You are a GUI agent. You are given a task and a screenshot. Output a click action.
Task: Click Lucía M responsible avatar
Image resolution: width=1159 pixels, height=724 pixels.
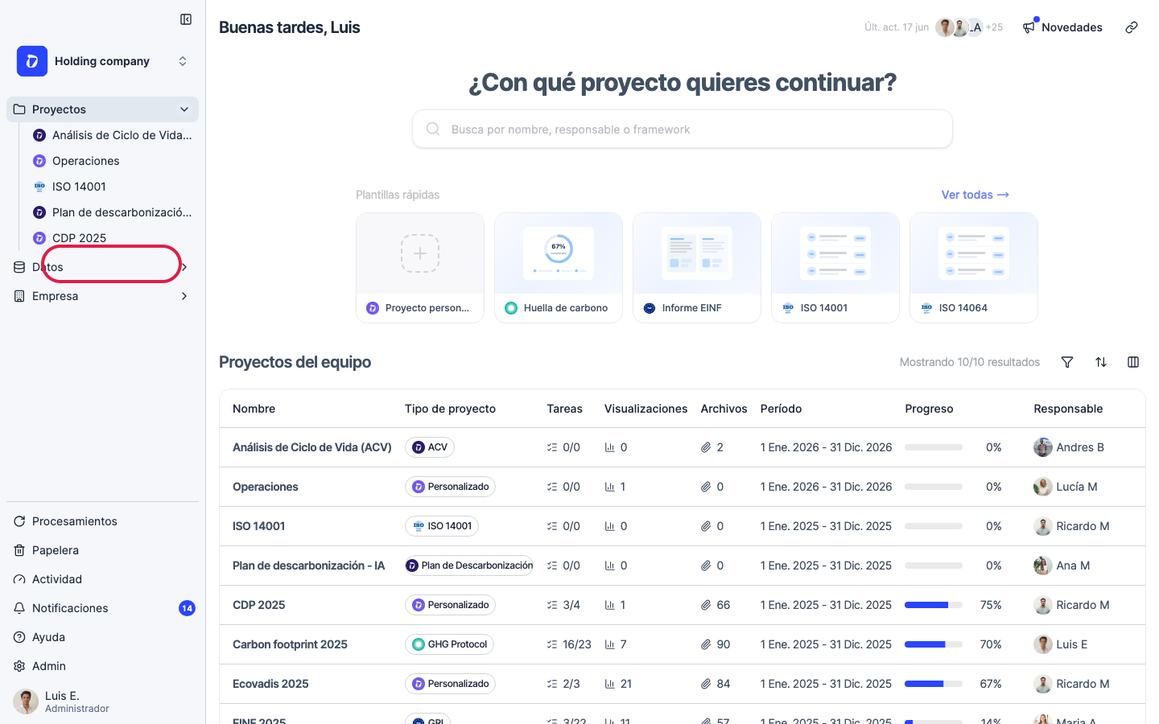click(1043, 487)
